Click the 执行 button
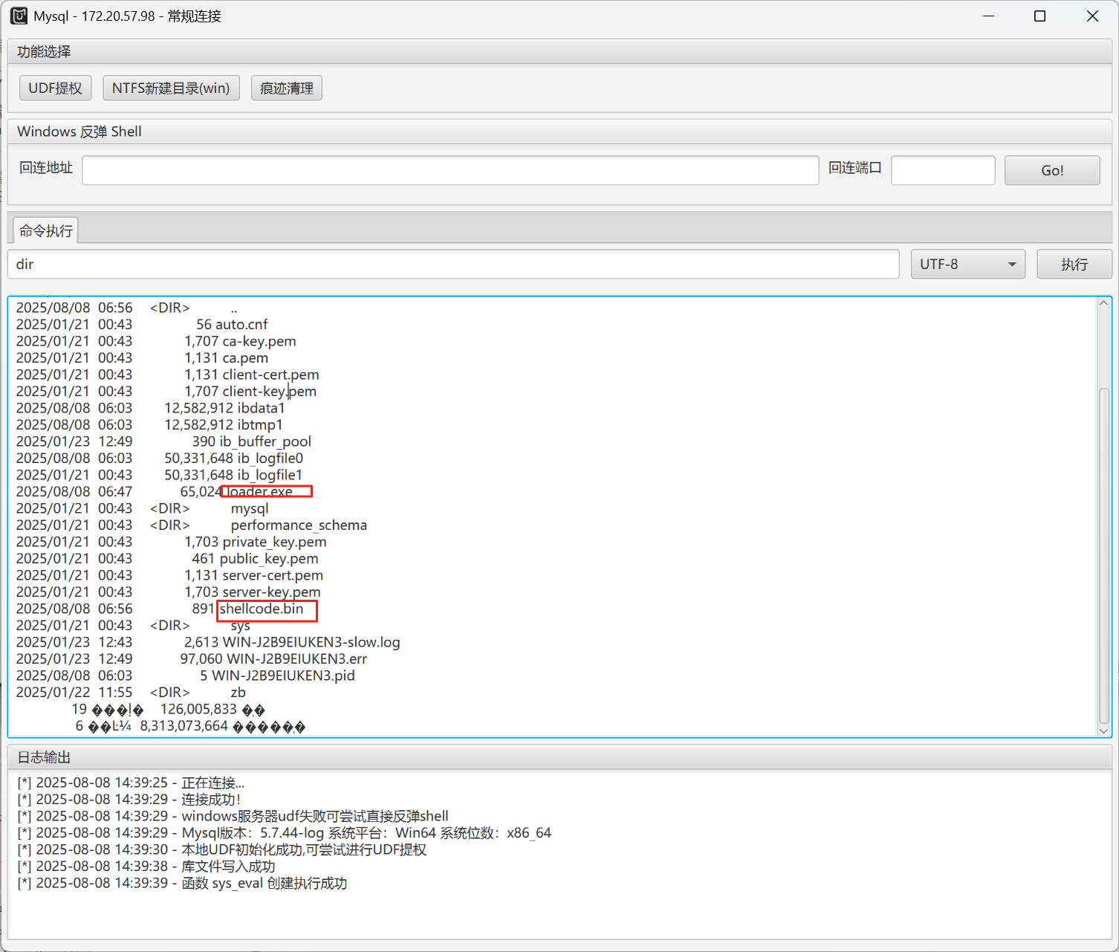The image size is (1119, 952). pyautogui.click(x=1074, y=264)
